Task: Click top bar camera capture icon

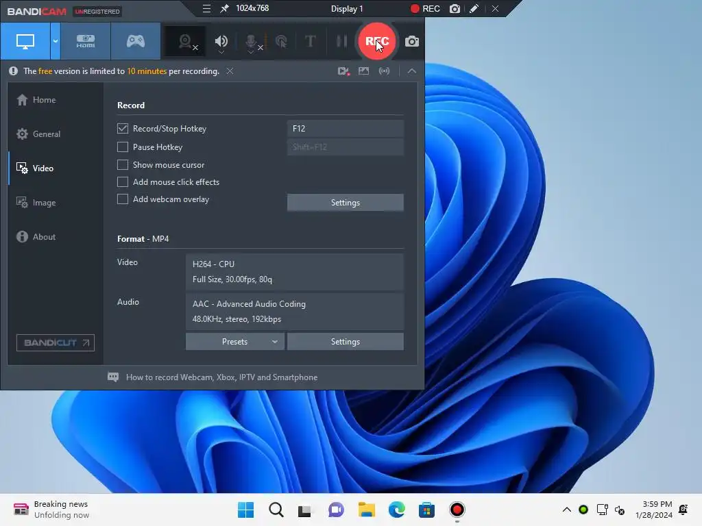Action: [x=455, y=9]
